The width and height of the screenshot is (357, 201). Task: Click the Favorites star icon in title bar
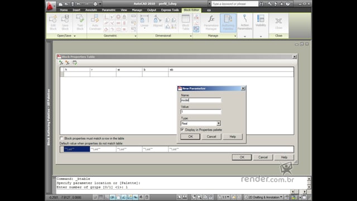point(282,4)
